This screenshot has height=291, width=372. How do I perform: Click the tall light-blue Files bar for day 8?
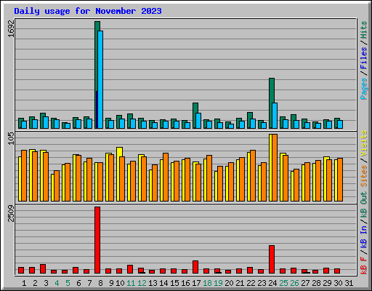(x=100, y=79)
